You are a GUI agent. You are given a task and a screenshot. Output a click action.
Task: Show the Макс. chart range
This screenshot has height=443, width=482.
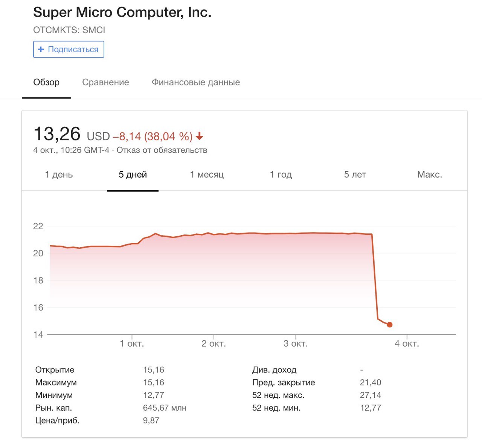pyautogui.click(x=430, y=175)
